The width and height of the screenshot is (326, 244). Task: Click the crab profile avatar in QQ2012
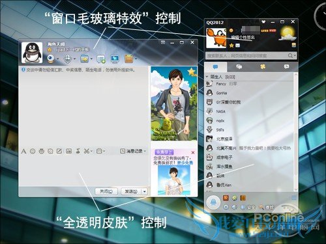click(x=216, y=38)
